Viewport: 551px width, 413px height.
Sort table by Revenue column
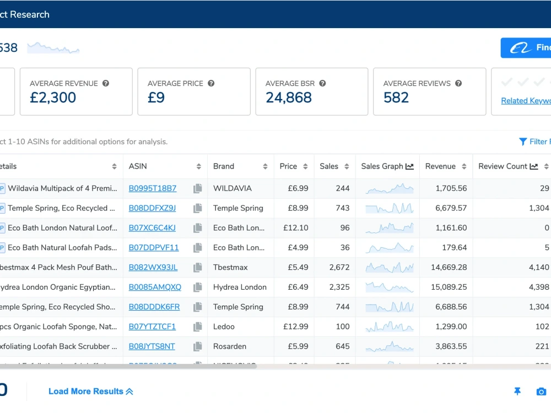point(464,166)
